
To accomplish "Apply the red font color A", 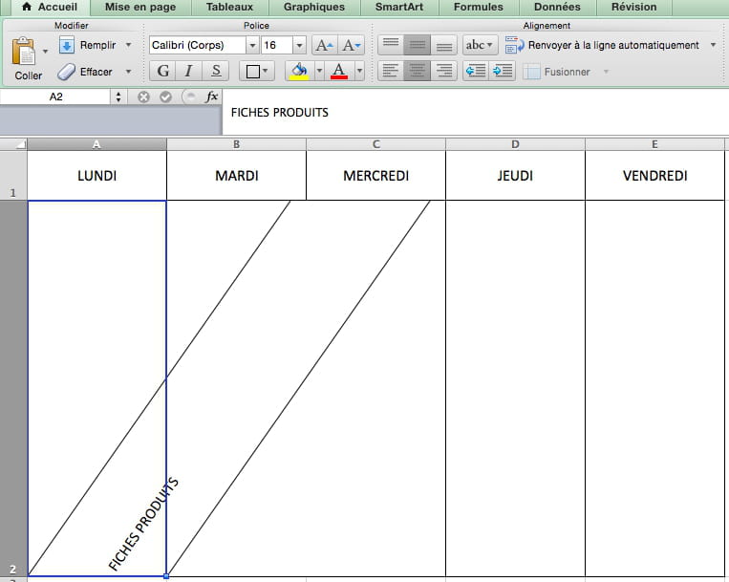I will (x=339, y=71).
